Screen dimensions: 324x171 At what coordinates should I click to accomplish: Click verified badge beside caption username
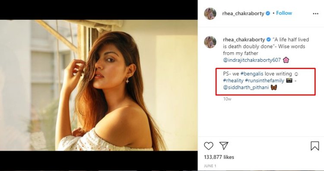coord(268,39)
